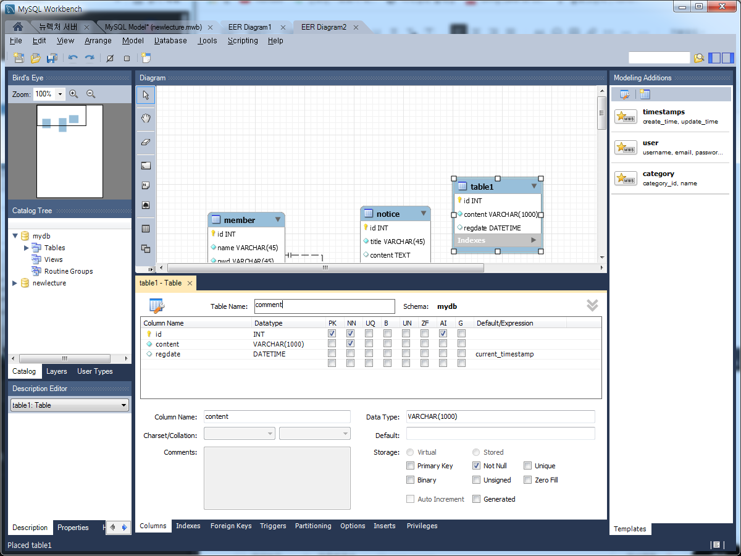The height and width of the screenshot is (556, 741).
Task: Save the model with the disk icon
Action: click(x=52, y=58)
